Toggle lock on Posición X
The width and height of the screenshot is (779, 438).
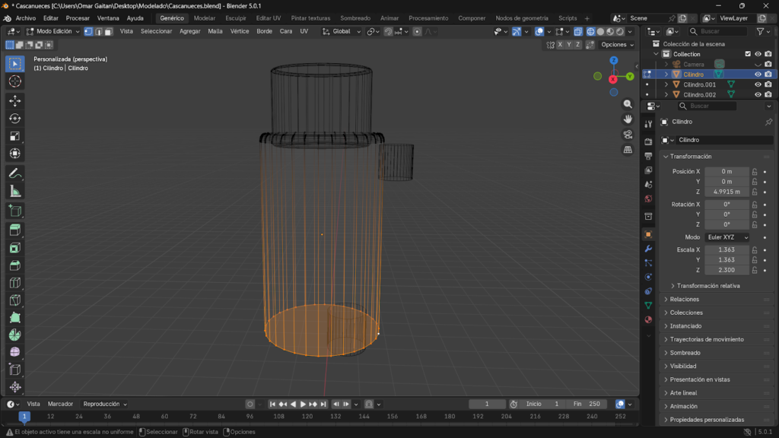click(x=755, y=172)
